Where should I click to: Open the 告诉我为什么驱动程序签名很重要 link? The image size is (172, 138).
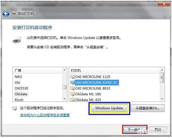[45, 115]
